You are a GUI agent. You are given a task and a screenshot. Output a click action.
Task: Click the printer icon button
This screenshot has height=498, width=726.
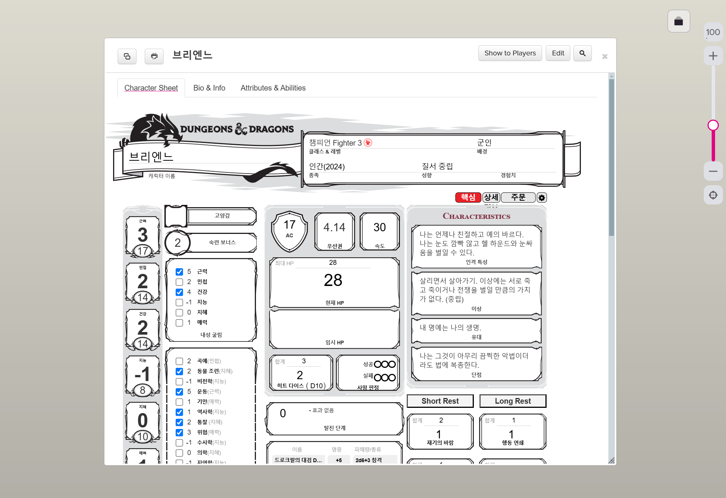pyautogui.click(x=154, y=56)
